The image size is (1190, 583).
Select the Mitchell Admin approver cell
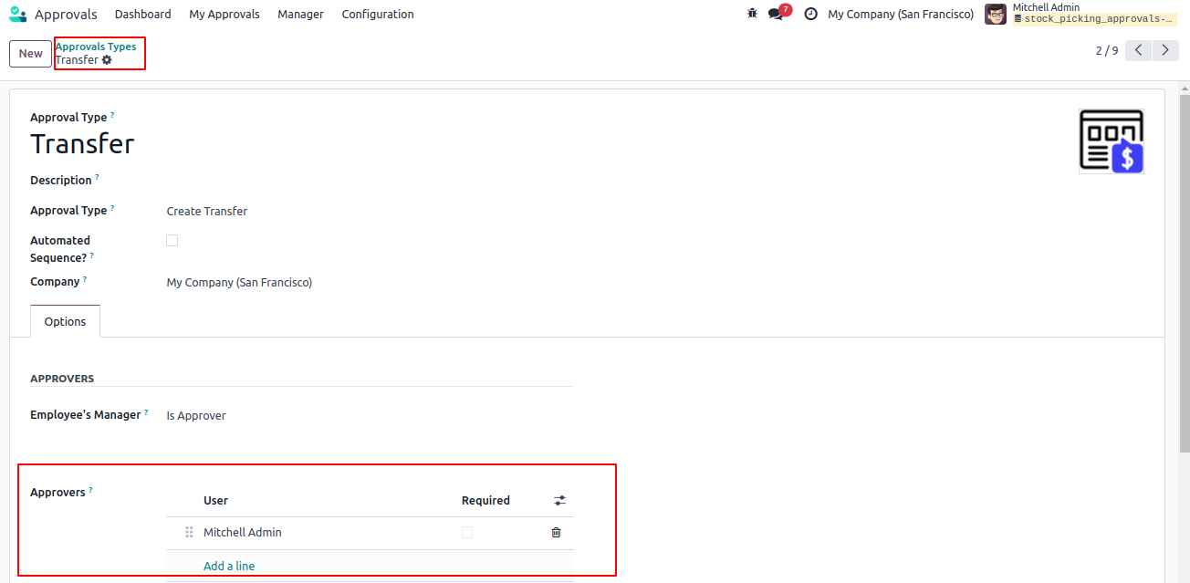point(243,533)
